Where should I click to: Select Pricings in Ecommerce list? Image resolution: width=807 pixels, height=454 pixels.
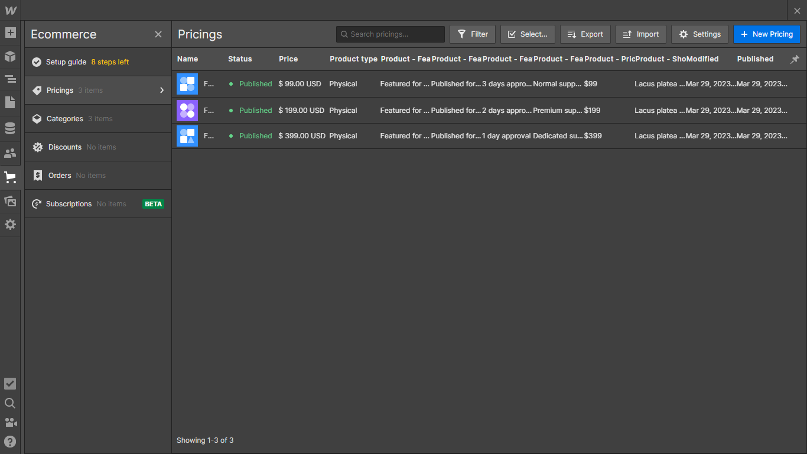(98, 90)
